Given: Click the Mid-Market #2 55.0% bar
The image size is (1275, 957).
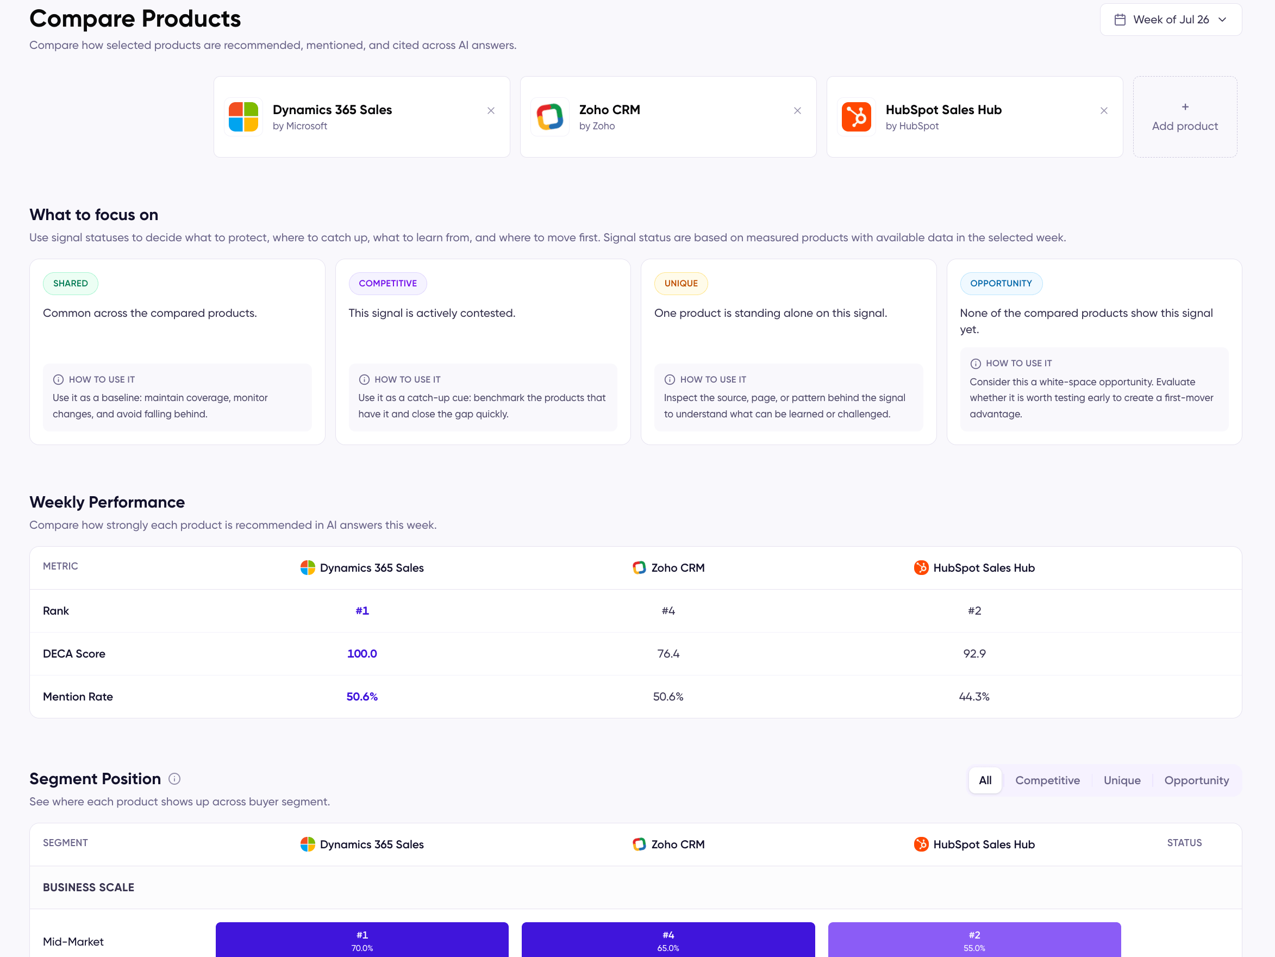Looking at the screenshot, I should [974, 940].
